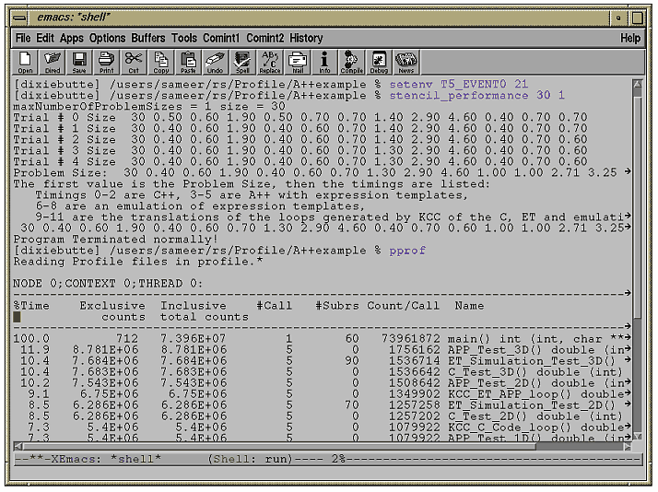Start Compile from the toolbar

pos(351,62)
